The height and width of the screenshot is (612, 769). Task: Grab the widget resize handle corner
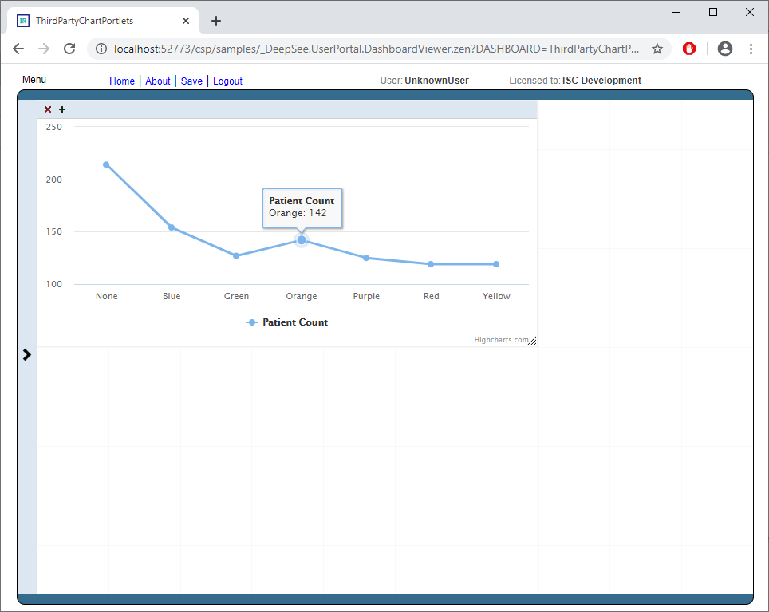[x=531, y=342]
